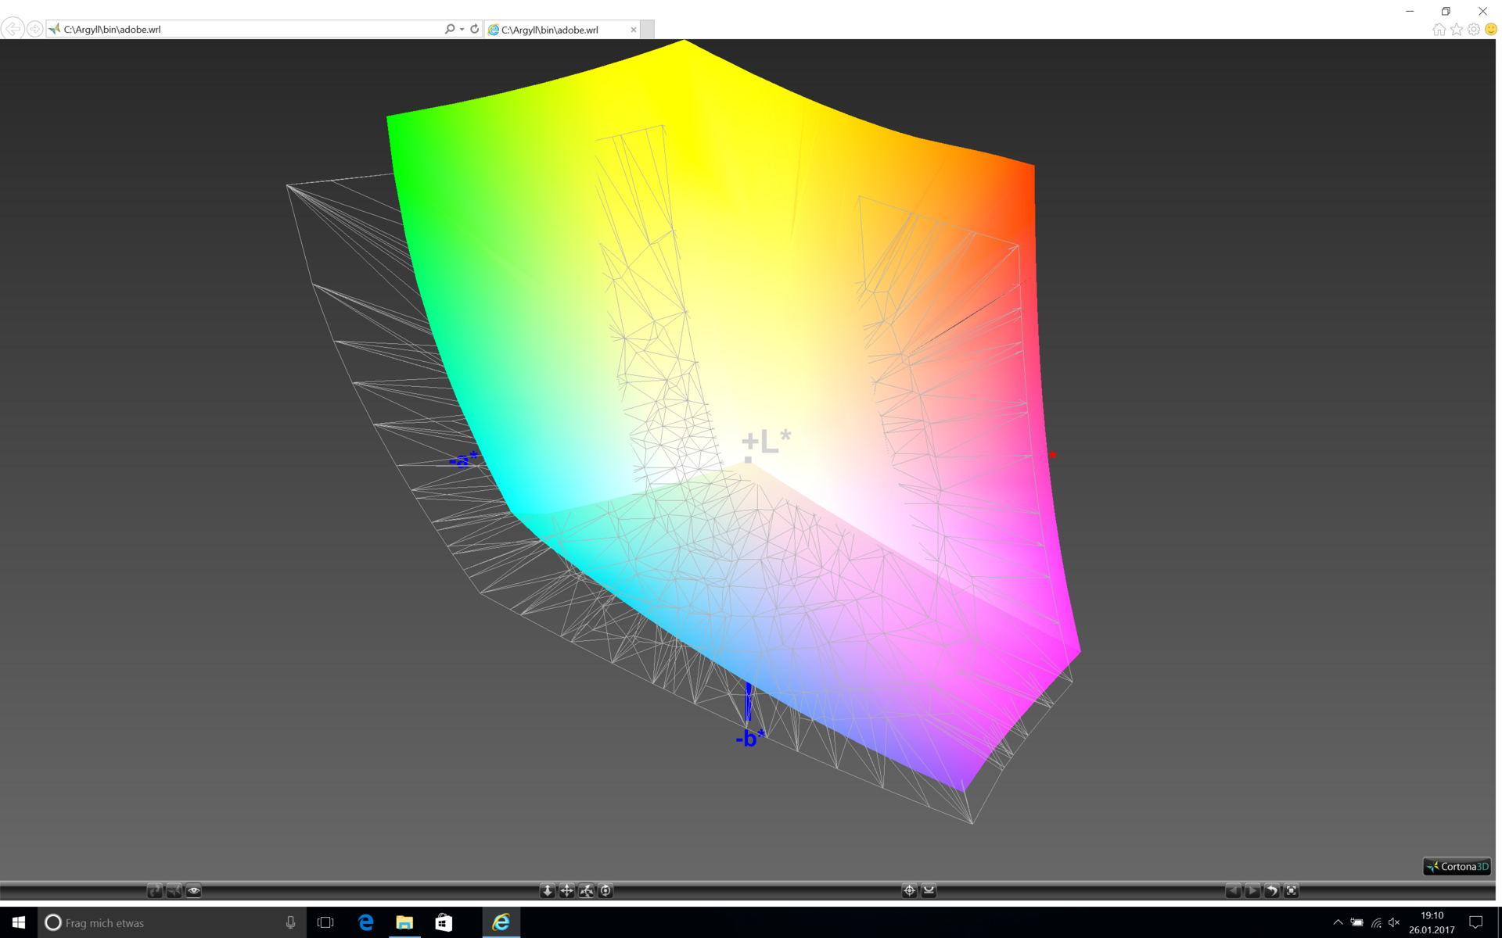1502x938 pixels.
Task: Fit the scene to window
Action: 1292,890
